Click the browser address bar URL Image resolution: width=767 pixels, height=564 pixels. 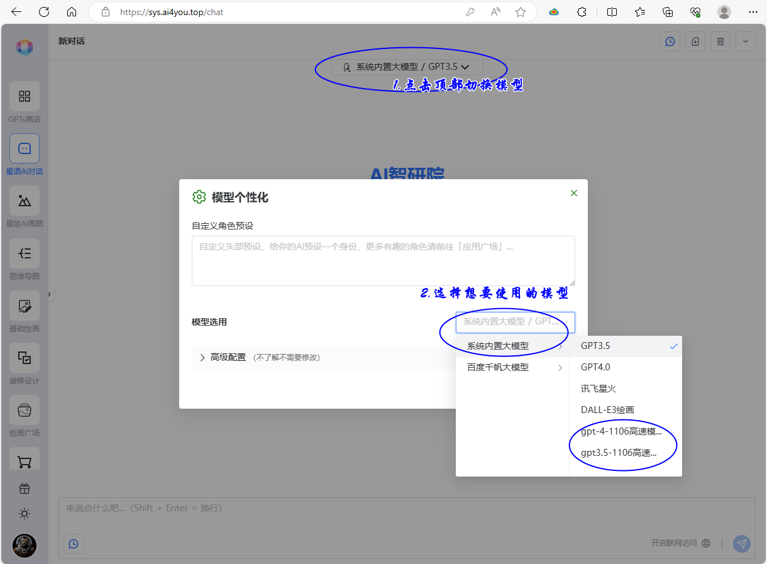(x=172, y=12)
